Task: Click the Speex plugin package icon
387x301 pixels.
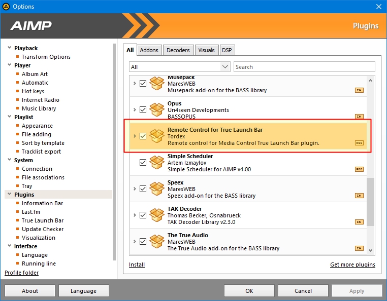Action: [156, 189]
